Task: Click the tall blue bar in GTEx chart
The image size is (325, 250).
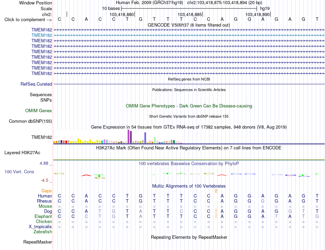Action: point(145,138)
